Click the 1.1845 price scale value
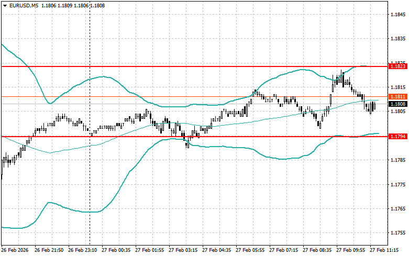Viewport: 409px width, 256px height. [x=398, y=14]
